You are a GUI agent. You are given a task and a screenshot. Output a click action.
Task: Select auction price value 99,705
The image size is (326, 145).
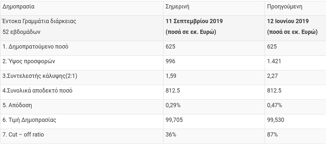[x=174, y=120]
